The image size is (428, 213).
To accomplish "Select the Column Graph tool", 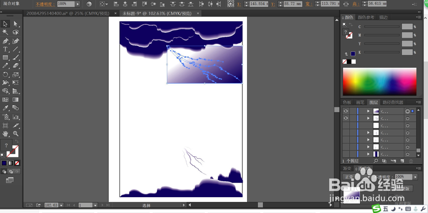I will 15,117.
